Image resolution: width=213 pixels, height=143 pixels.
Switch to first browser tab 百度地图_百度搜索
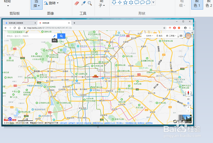click(x=20, y=23)
